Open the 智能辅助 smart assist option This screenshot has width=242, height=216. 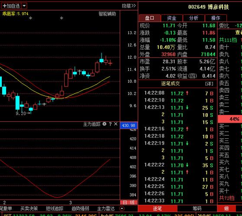pyautogui.click(x=107, y=14)
